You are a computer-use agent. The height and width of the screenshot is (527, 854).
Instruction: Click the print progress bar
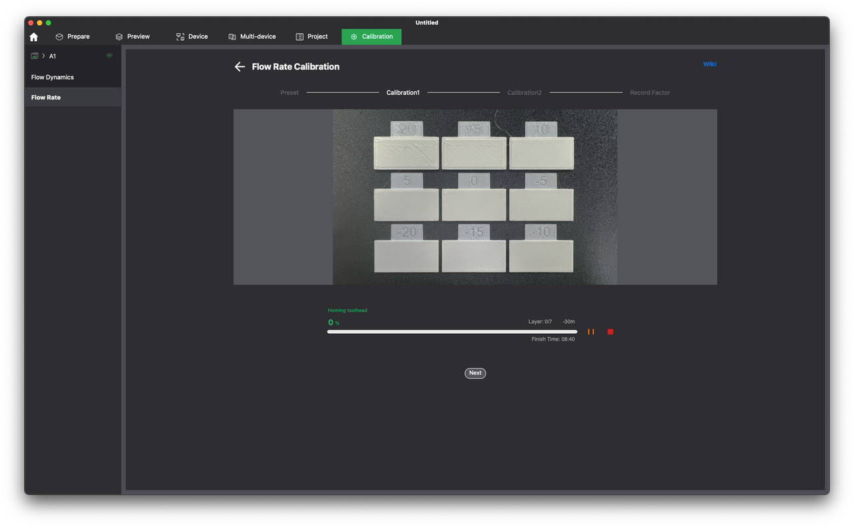[452, 332]
